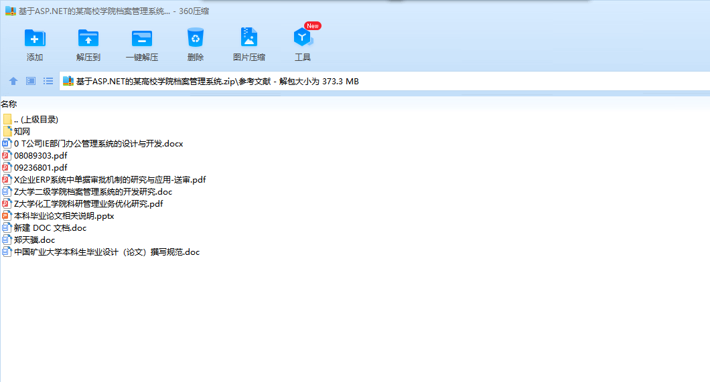
Task: Select Z大学二级学院档案管理系统的开发研究.doc
Action: point(93,192)
